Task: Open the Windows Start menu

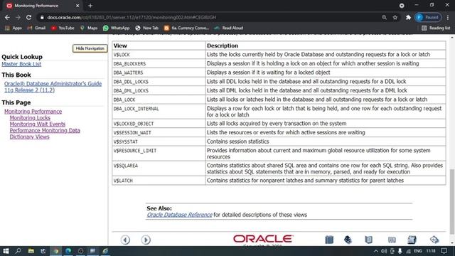Action: point(6,251)
